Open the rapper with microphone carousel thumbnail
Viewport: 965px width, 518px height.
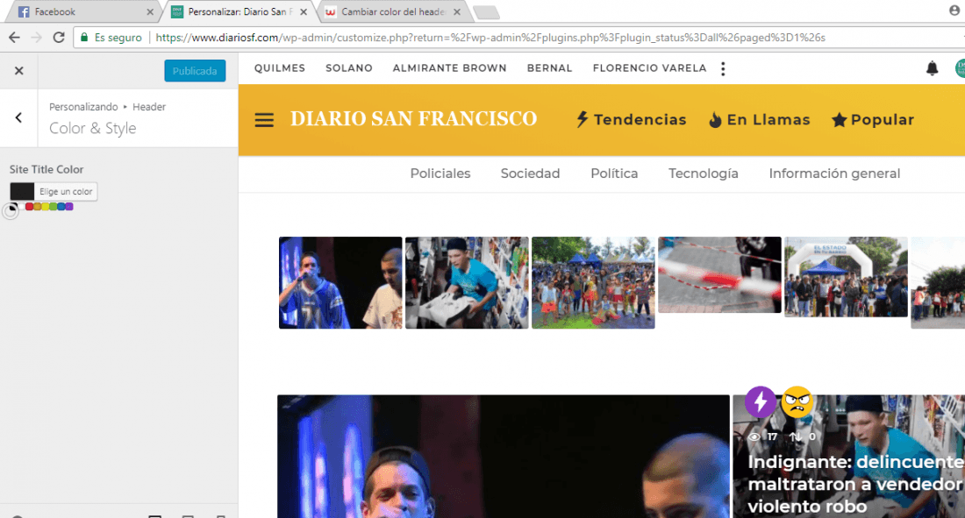(340, 282)
